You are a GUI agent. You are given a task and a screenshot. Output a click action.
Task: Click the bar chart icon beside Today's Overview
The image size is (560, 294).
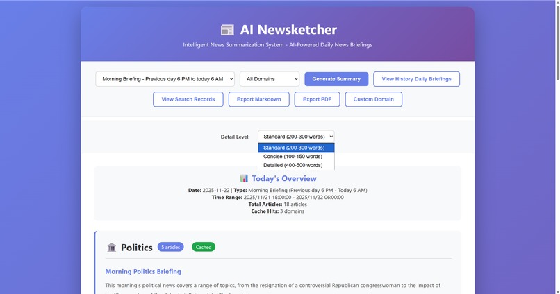click(244, 178)
